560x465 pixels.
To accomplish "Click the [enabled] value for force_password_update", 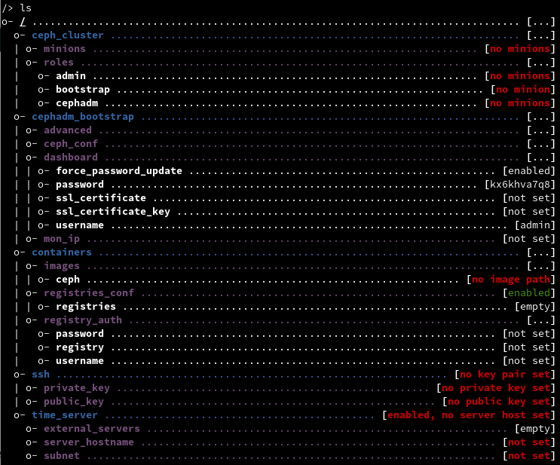I will (528, 171).
